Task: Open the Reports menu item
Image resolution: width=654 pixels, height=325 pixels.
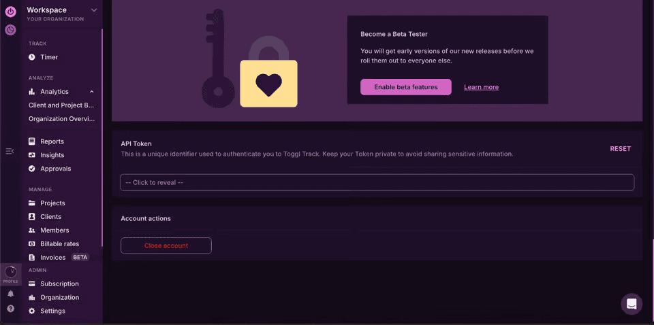Action: 52,141
